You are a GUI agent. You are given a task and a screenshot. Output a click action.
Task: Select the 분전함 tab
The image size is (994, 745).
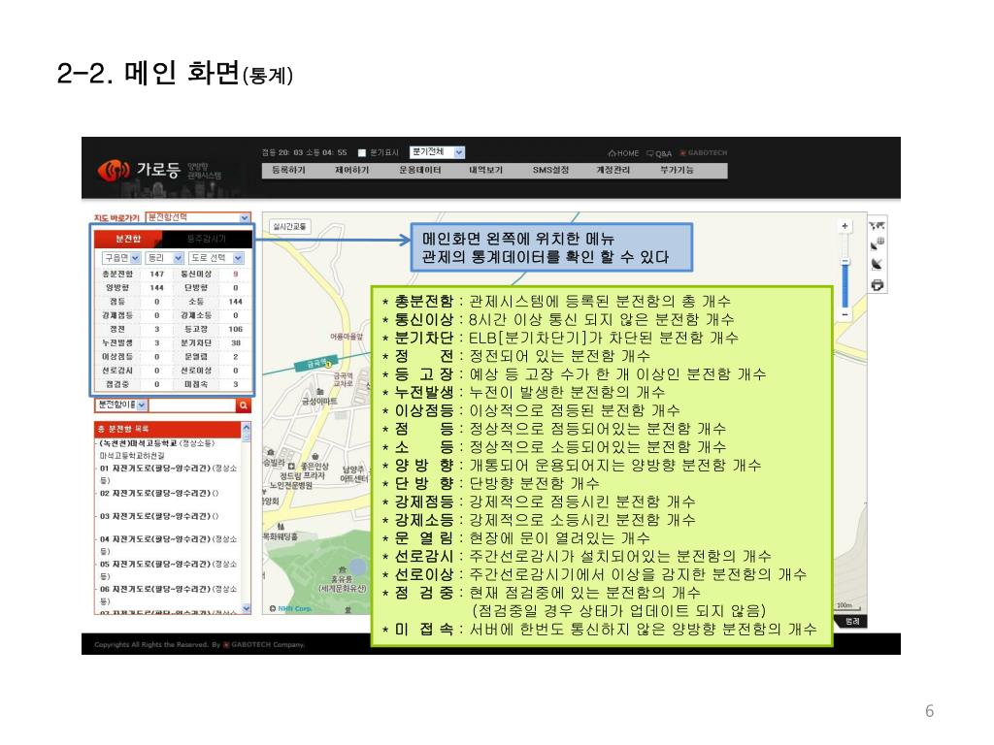pyautogui.click(x=128, y=239)
